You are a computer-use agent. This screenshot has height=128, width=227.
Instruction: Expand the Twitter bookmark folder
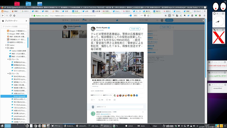pyautogui.click(x=6, y=45)
